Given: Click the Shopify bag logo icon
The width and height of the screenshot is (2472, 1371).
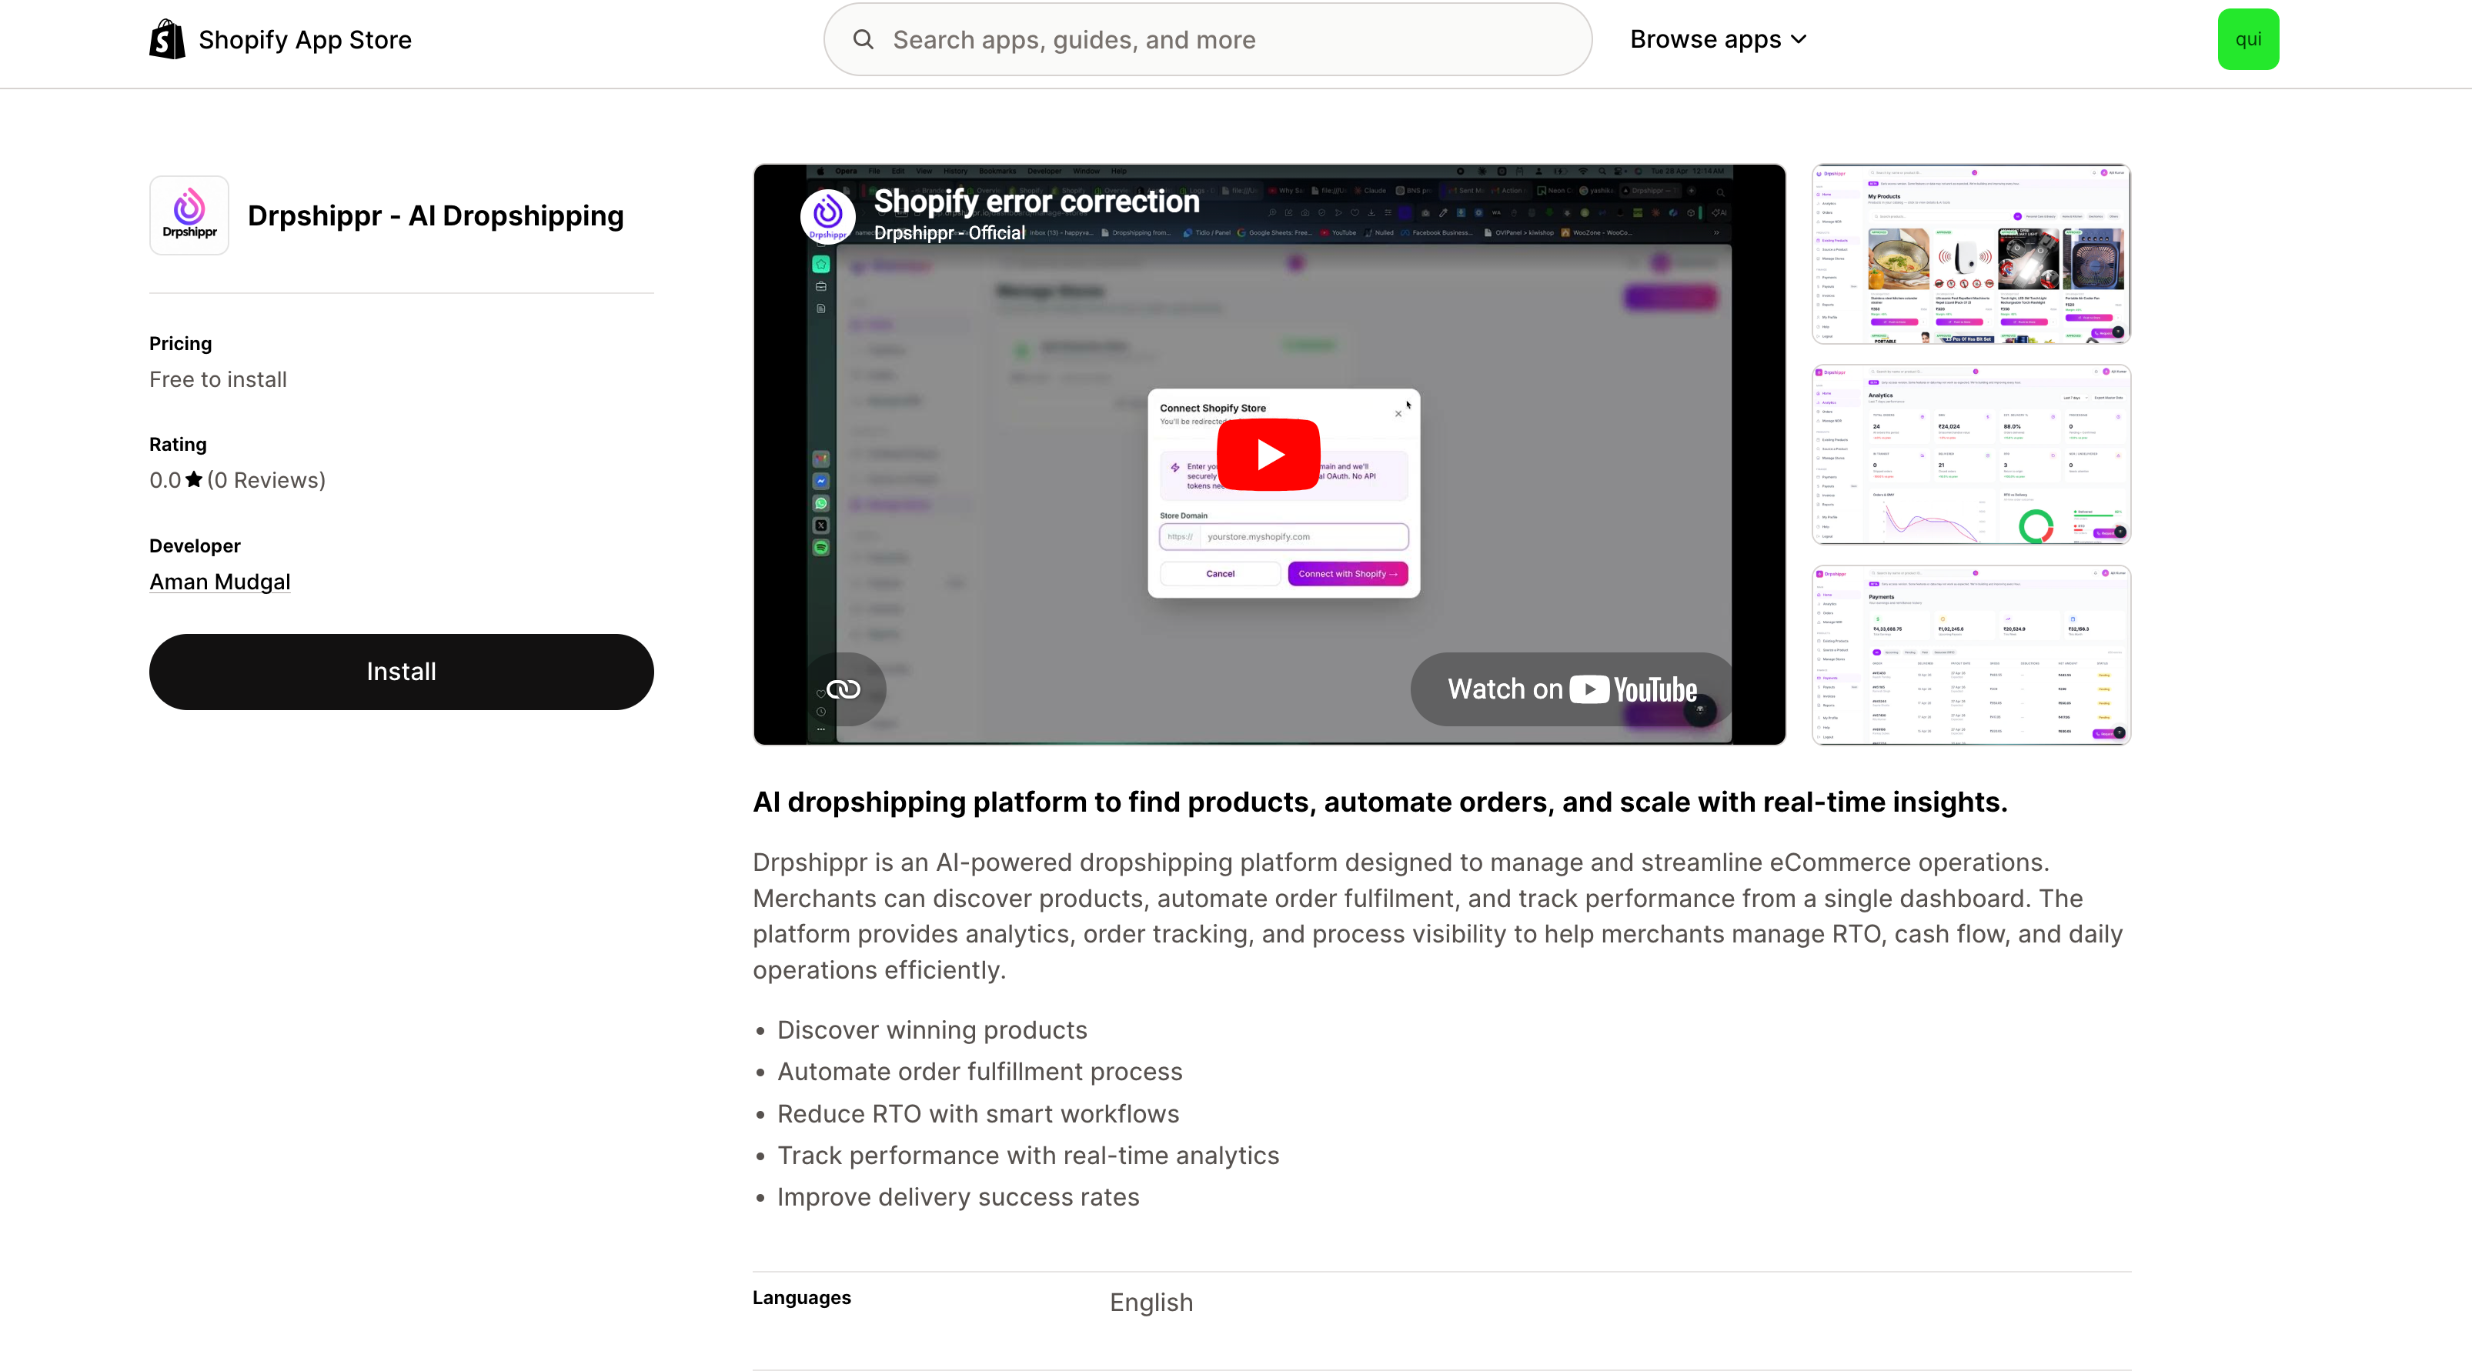Looking at the screenshot, I should click(167, 39).
